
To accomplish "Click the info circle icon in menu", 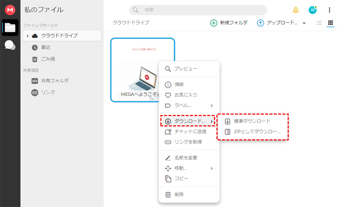I will tap(168, 85).
